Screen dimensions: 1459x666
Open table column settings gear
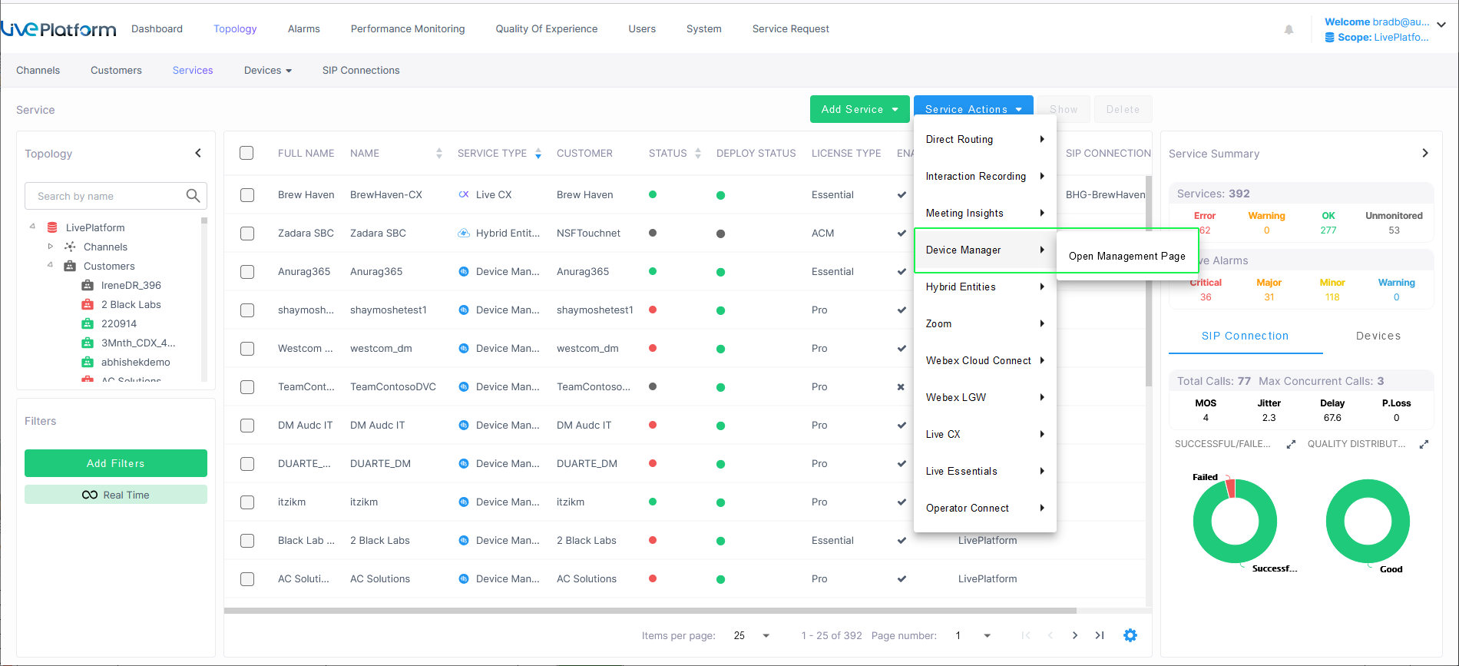[x=1130, y=635]
